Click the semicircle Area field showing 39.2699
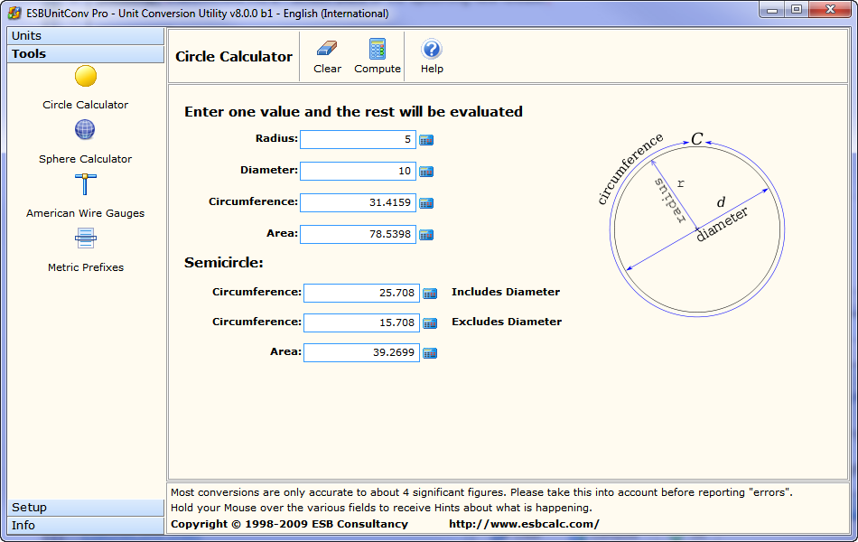Screen dimensions: 858x542 (x=361, y=352)
